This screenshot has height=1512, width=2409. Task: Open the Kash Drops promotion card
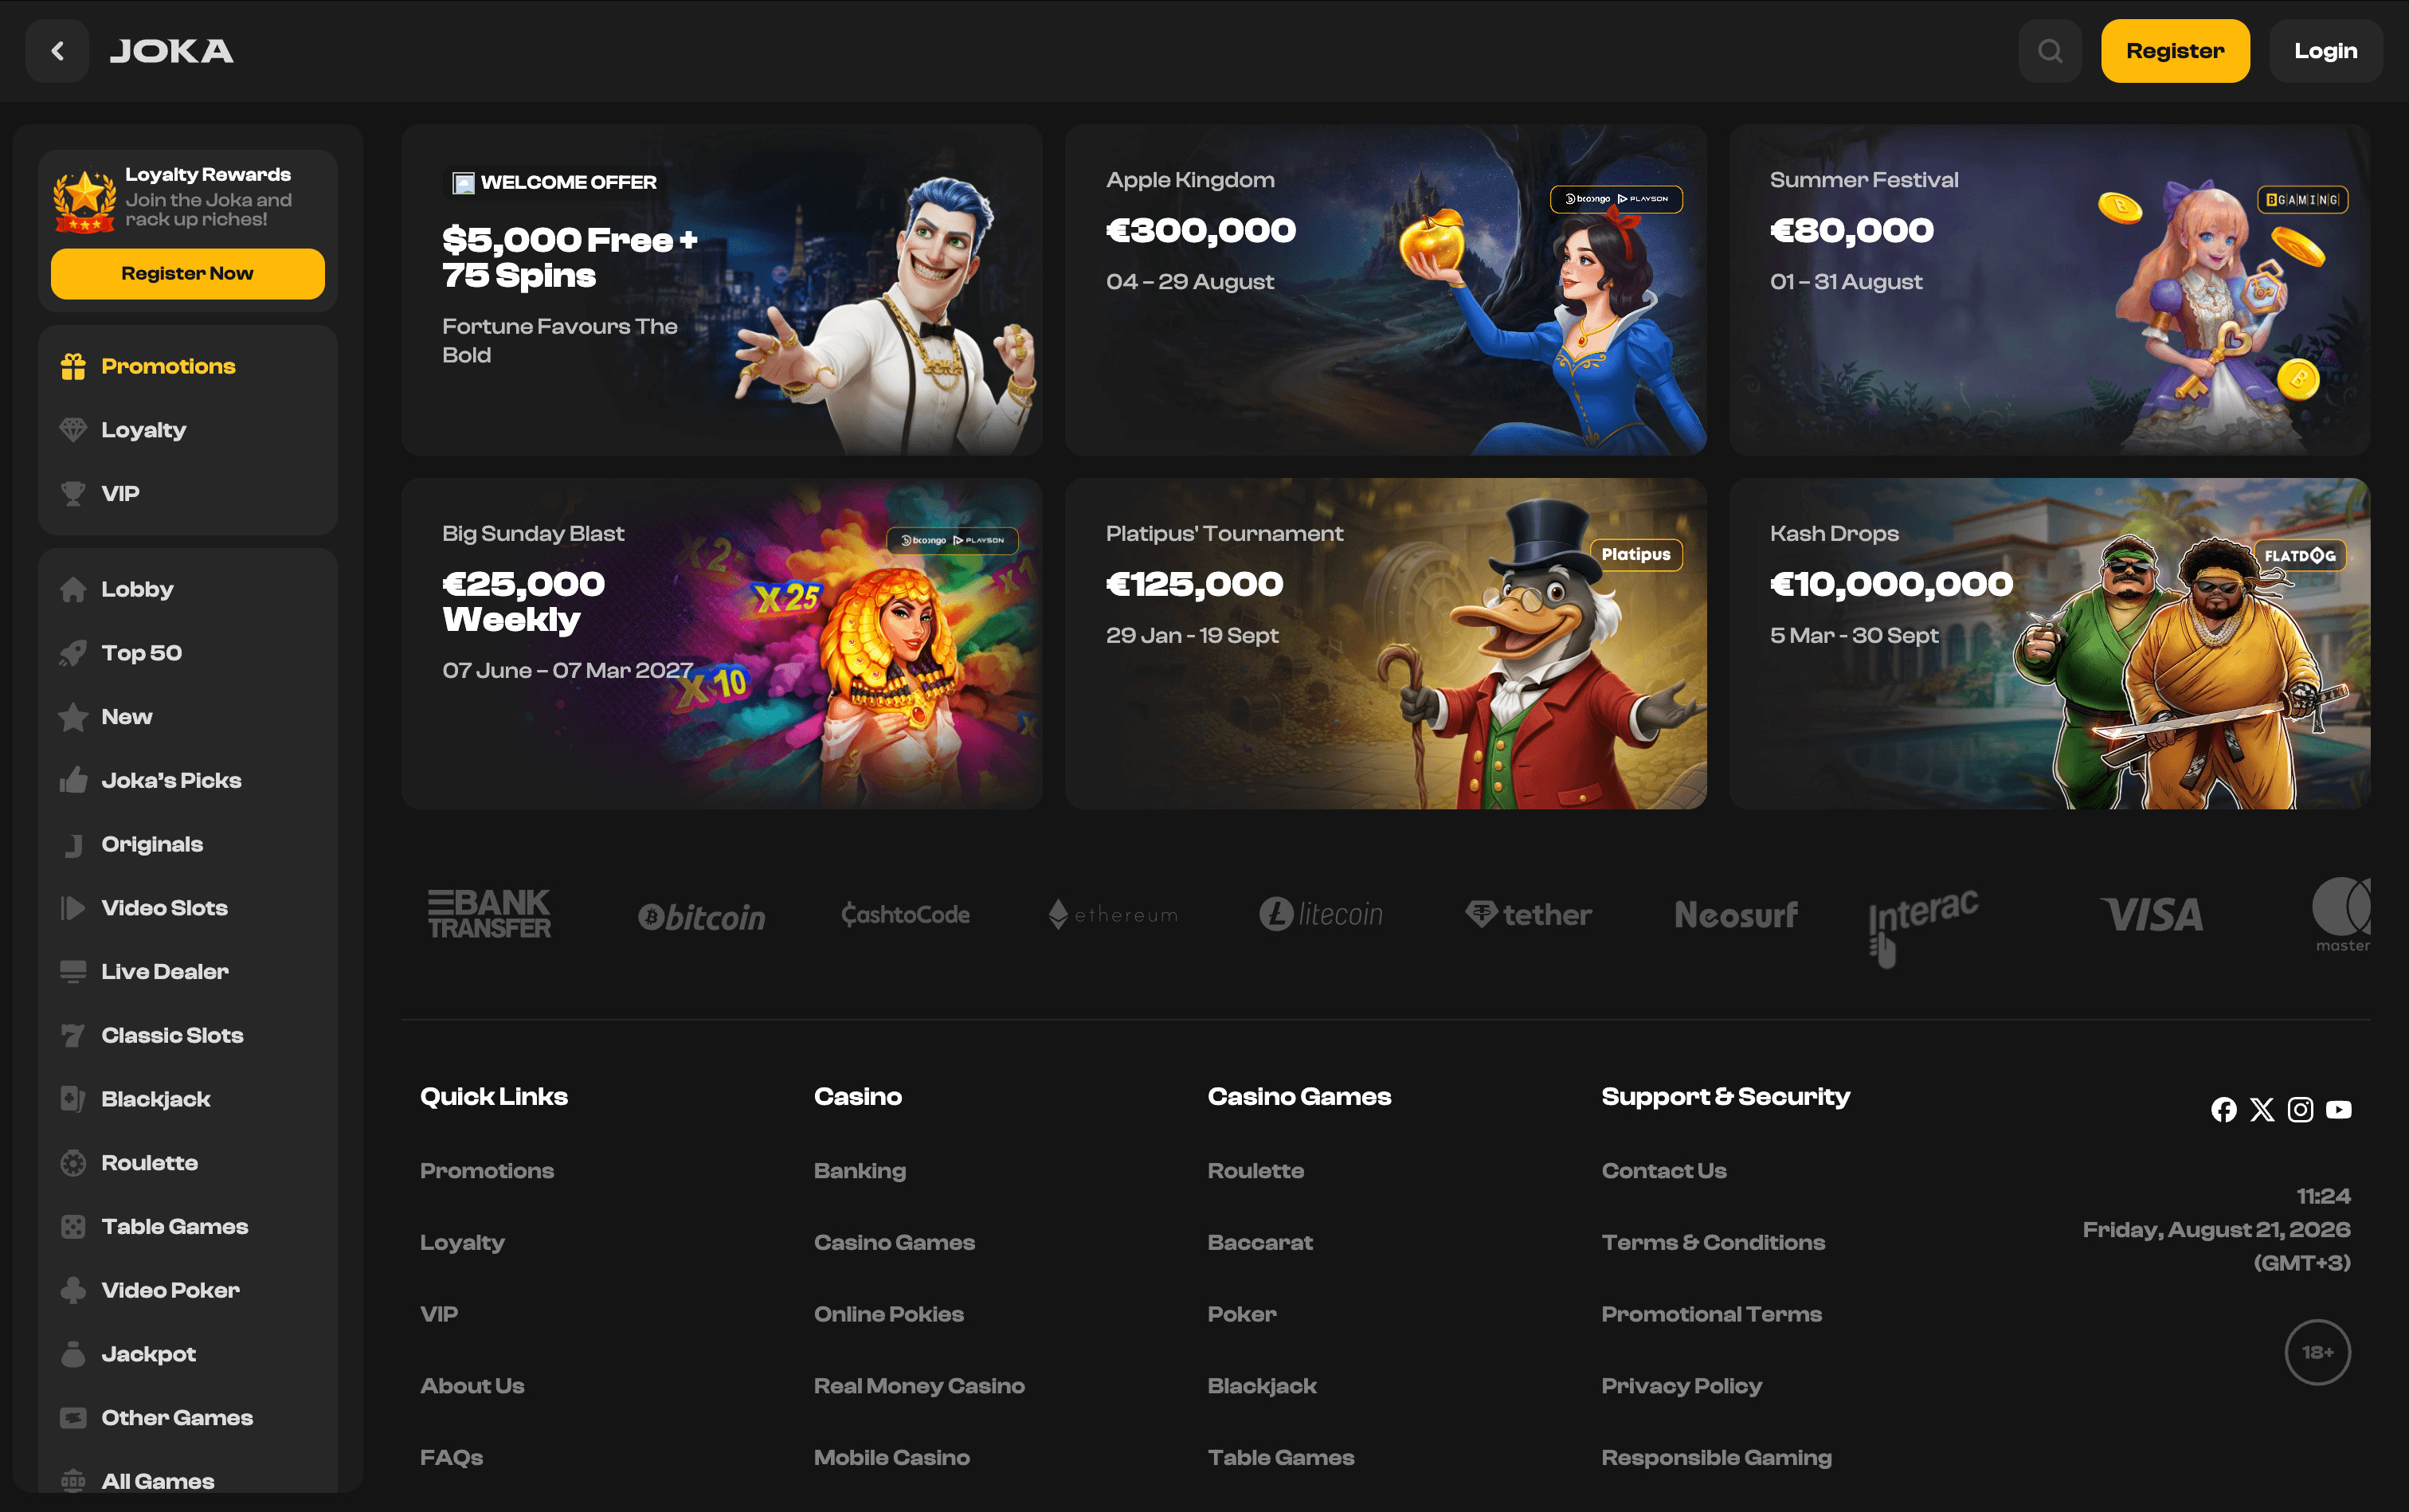(x=2049, y=643)
